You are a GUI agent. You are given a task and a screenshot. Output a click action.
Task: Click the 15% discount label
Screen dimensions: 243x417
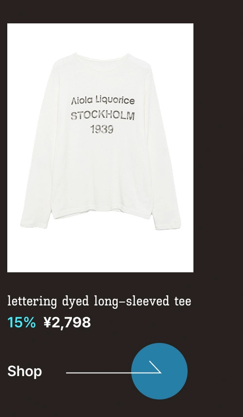click(21, 322)
